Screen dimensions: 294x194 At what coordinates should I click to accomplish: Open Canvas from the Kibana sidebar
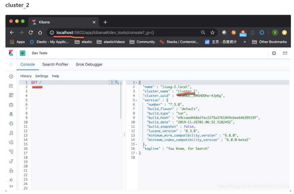coord(11,105)
